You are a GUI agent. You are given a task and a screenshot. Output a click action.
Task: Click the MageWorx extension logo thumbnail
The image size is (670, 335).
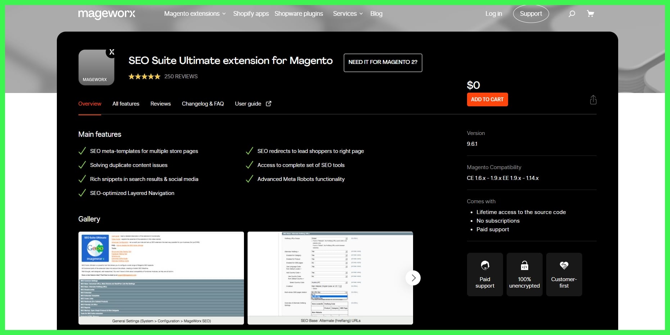pyautogui.click(x=96, y=67)
